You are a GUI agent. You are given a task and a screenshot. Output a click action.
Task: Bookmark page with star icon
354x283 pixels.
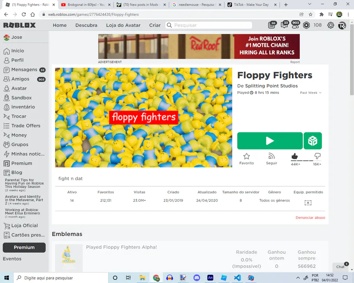click(x=310, y=15)
